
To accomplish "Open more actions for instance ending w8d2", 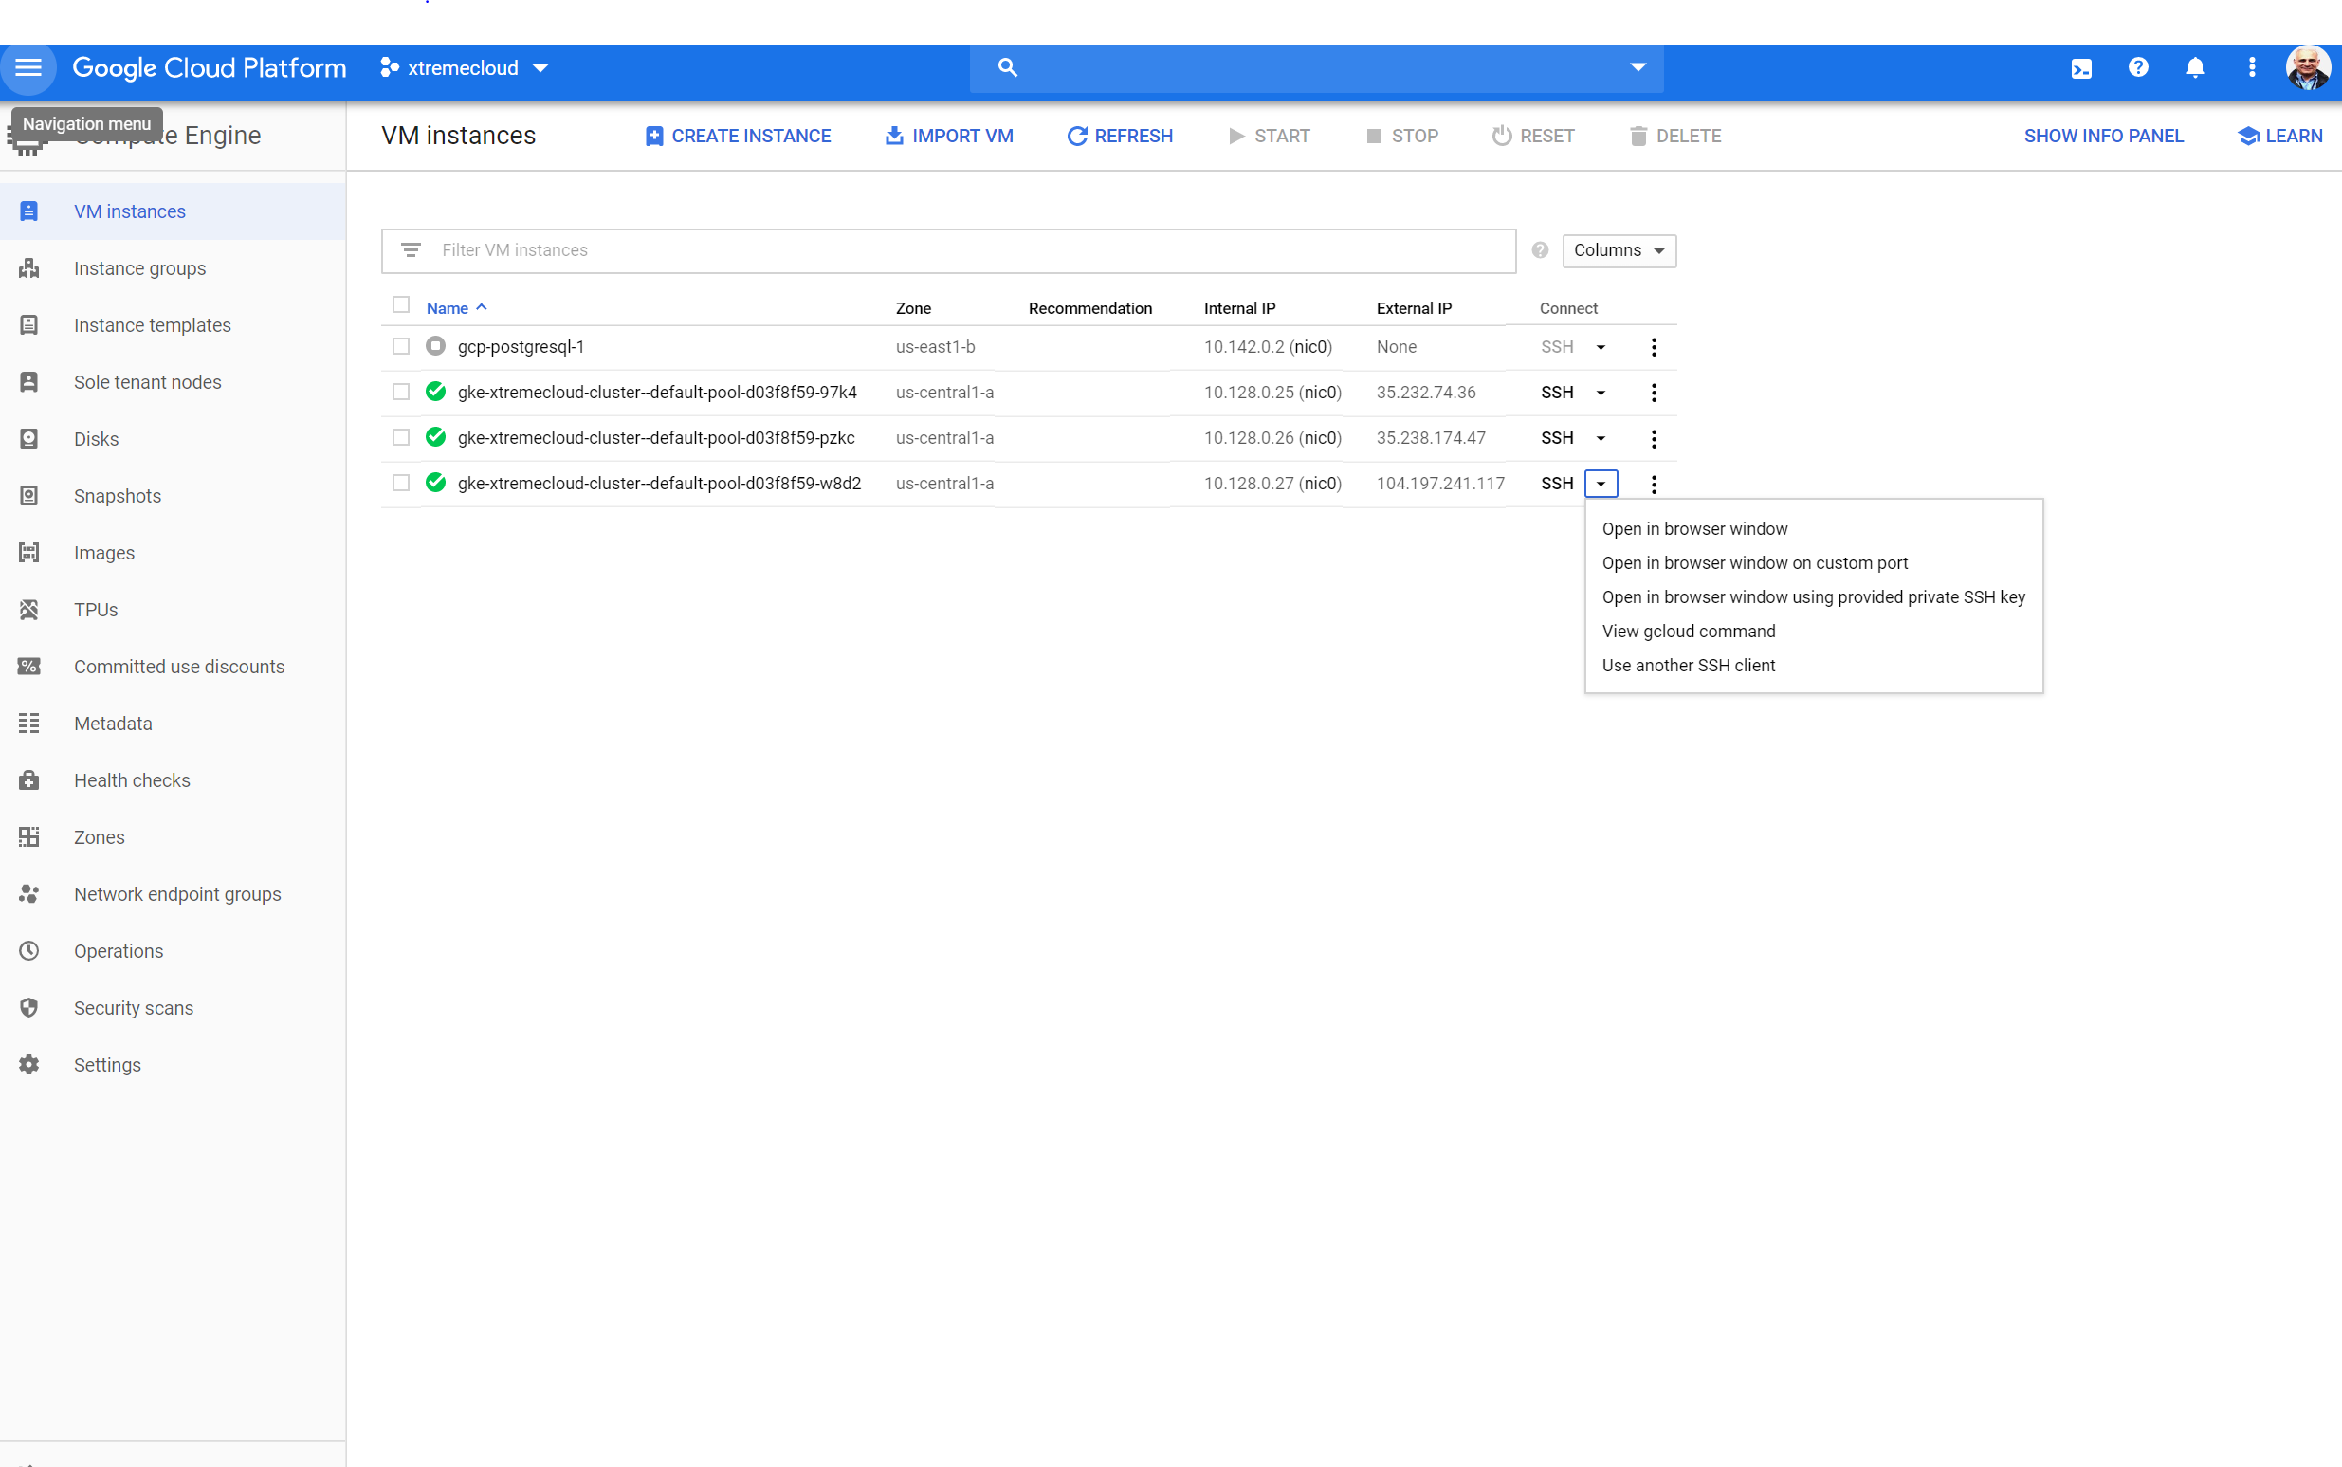I will (x=1655, y=485).
